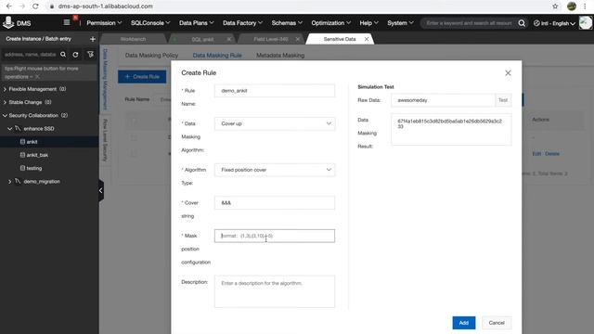Bookmark page with star icon
This screenshot has height=334, width=594.
(555, 6)
